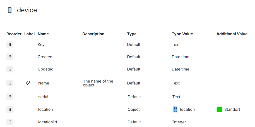The height and width of the screenshot is (127, 255).
Task: Click the device object type title
Action: pos(27,10)
